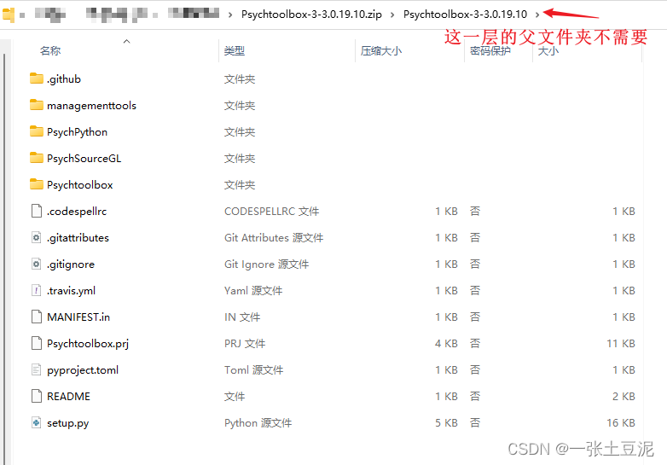Select the setup.py file name

(67, 423)
